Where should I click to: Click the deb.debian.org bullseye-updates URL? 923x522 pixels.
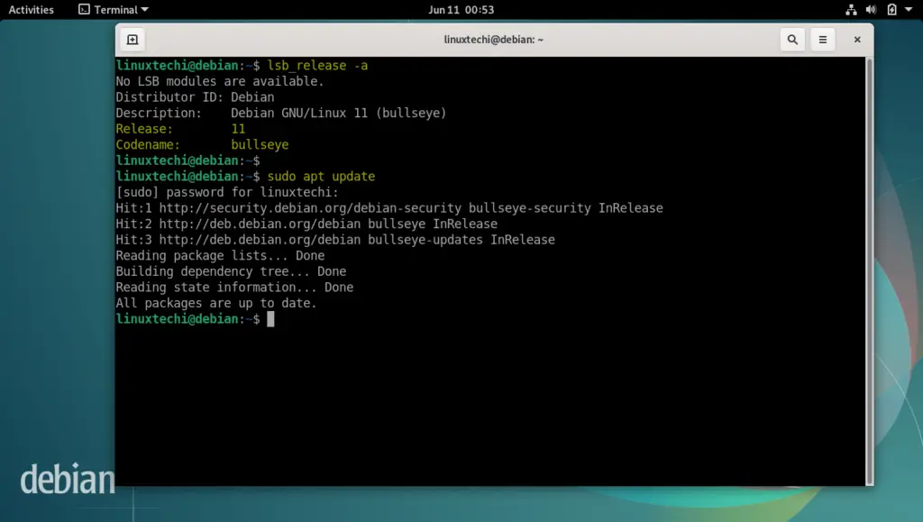(x=260, y=240)
